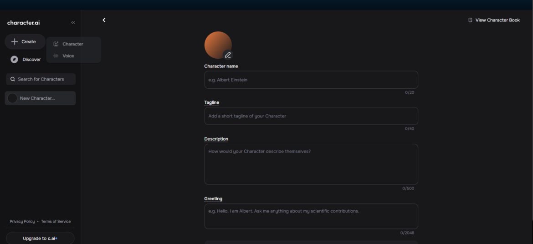The width and height of the screenshot is (533, 244).
Task: Click the orange character avatar image
Action: click(x=218, y=45)
